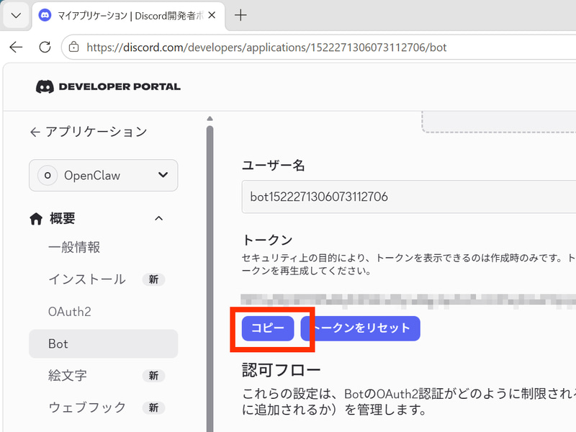
Task: Click the Discord favicon on the tab
Action: click(45, 15)
